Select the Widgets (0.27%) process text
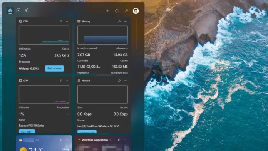 pos(29,69)
